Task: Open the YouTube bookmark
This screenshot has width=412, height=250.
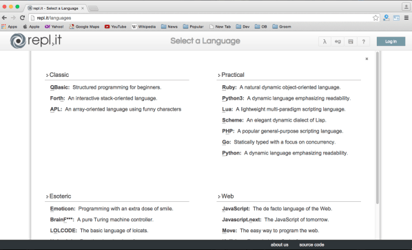Action: [x=115, y=27]
